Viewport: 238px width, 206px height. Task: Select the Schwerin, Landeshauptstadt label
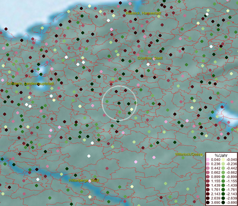pos(30,83)
